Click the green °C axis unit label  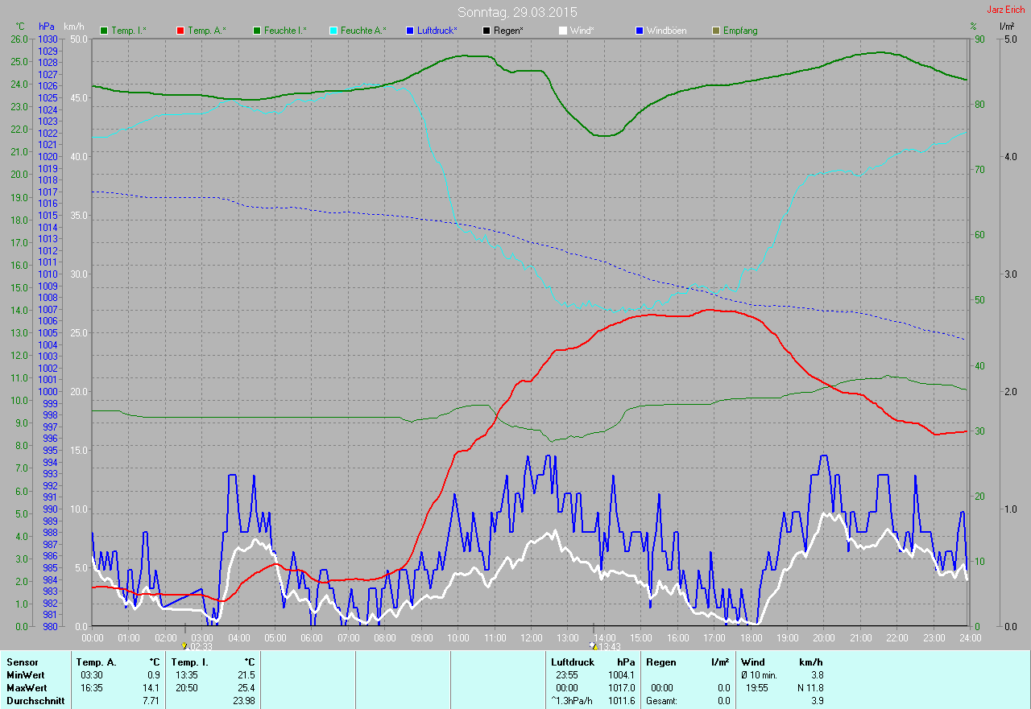[20, 27]
